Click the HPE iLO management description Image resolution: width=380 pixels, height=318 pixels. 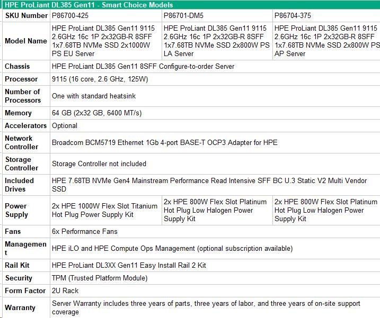[x=172, y=249]
